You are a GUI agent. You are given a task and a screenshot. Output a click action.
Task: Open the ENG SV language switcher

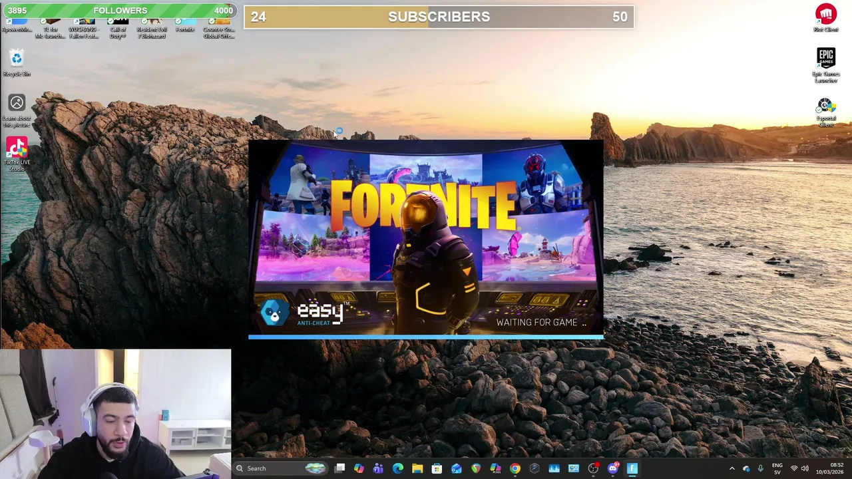pyautogui.click(x=777, y=468)
